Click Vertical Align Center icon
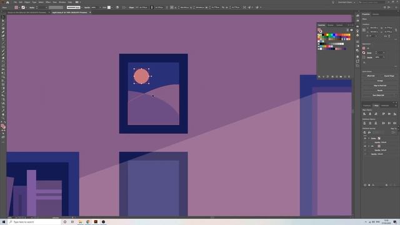 (389, 114)
